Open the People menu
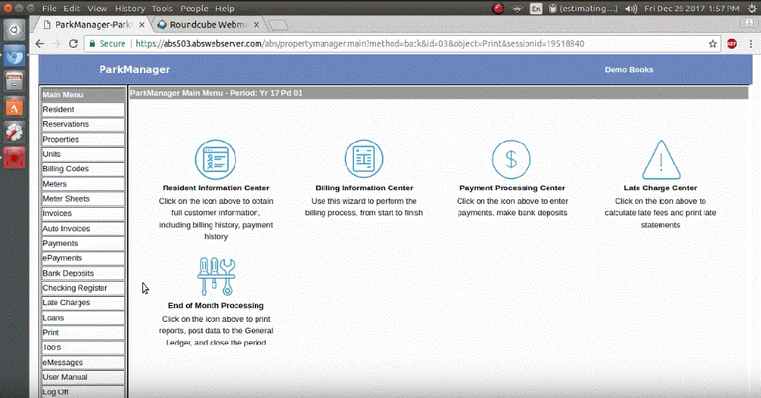761x398 pixels. pyautogui.click(x=194, y=8)
